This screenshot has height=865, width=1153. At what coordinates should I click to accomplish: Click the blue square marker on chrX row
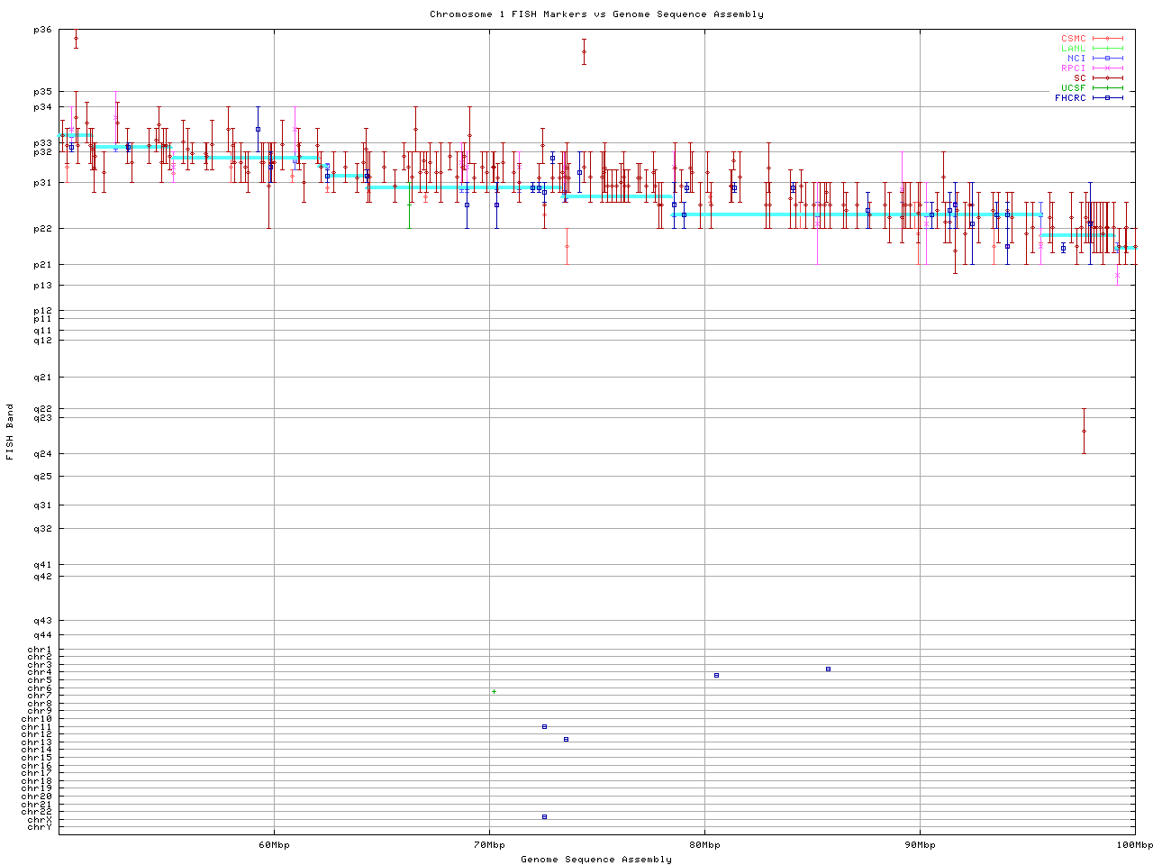click(x=544, y=816)
